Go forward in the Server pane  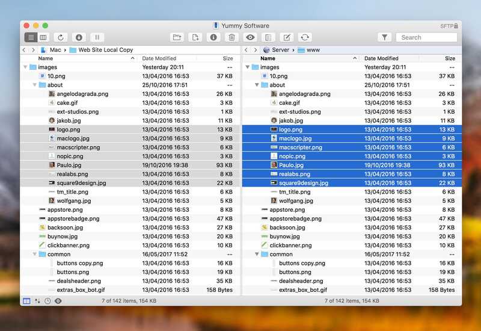point(255,50)
